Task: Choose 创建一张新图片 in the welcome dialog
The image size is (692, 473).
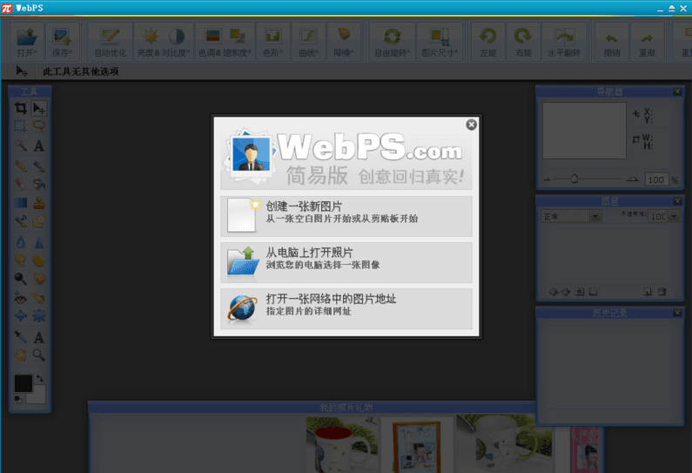Action: pos(346,214)
